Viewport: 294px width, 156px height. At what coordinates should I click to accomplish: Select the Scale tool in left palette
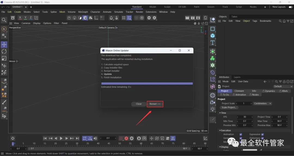[4, 58]
